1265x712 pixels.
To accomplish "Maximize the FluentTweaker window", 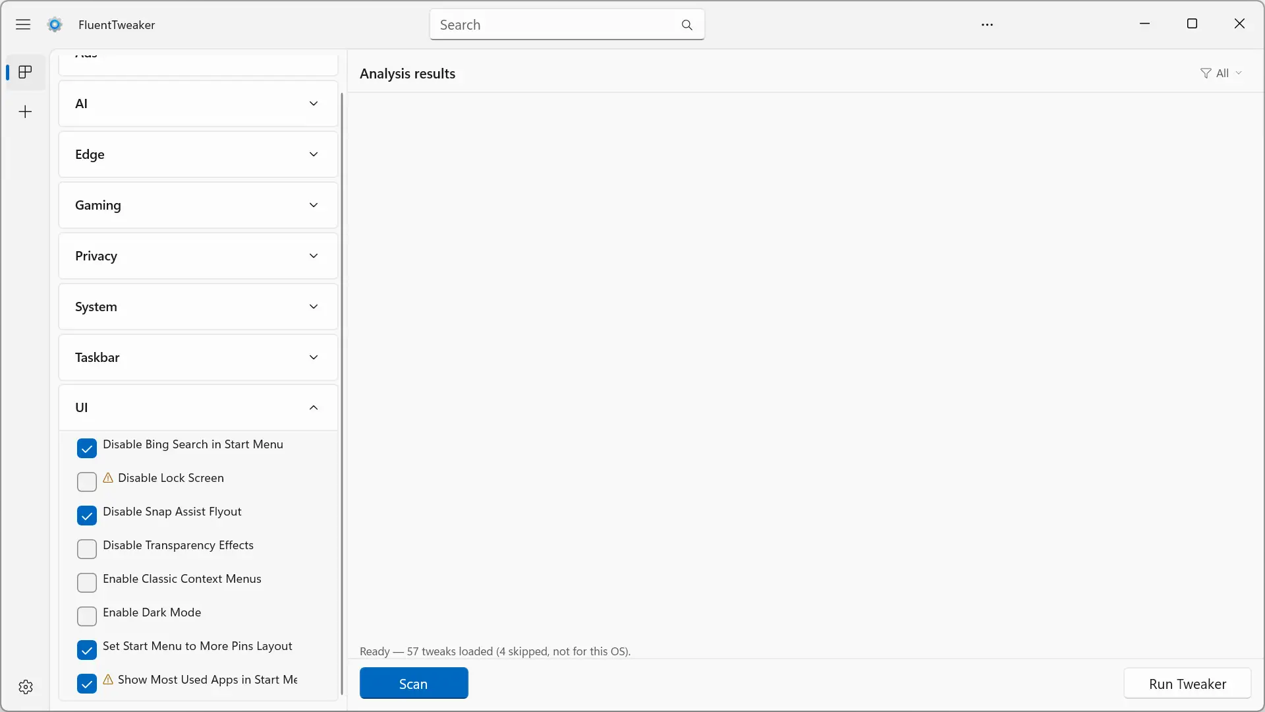I will (1192, 24).
